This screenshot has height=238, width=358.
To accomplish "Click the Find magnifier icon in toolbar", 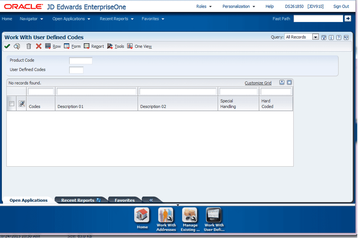I will (17, 46).
